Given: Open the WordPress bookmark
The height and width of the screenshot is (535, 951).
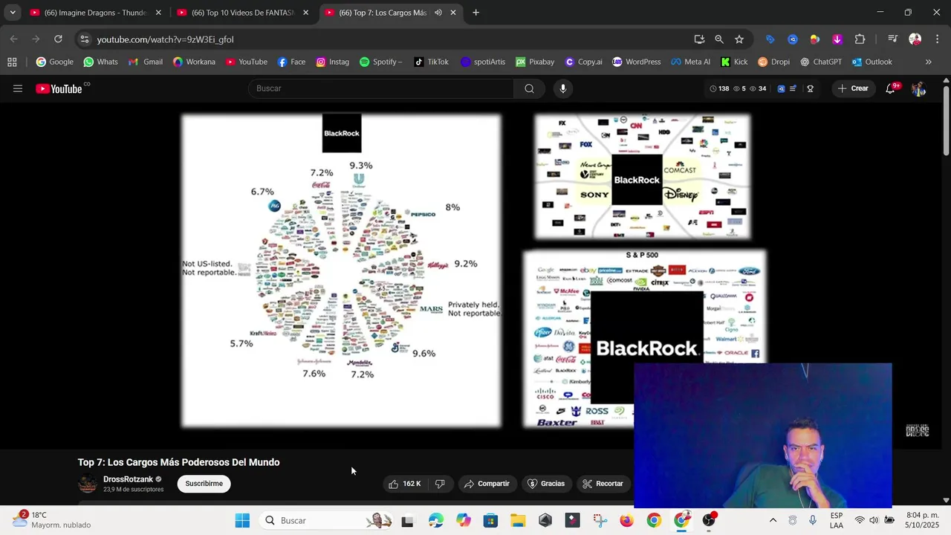Looking at the screenshot, I should click(637, 62).
